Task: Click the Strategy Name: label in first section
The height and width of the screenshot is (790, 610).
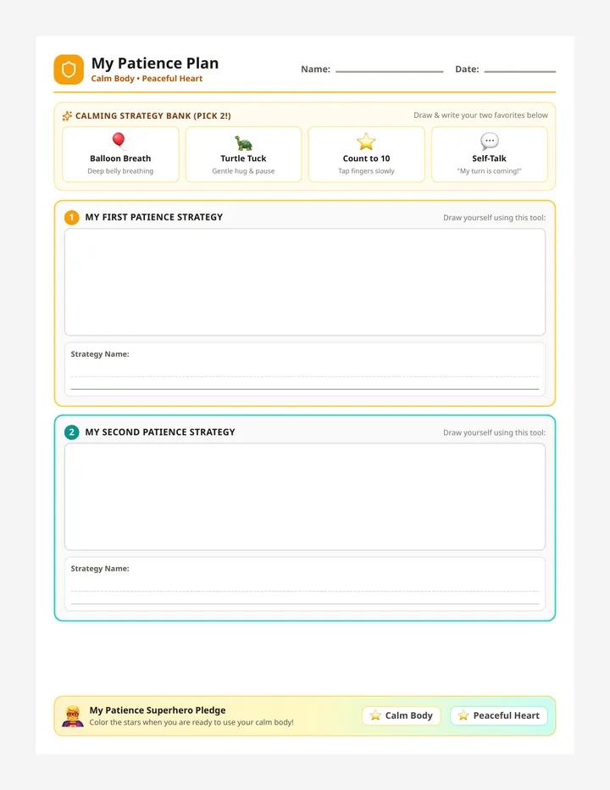Action: pos(100,354)
